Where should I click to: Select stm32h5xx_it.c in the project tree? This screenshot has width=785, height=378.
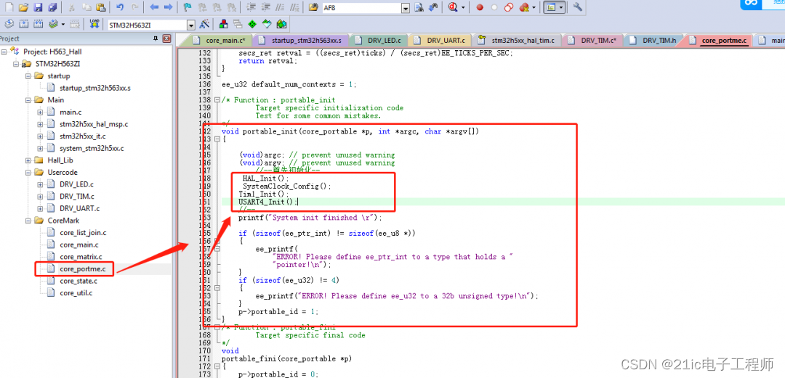[x=82, y=136]
